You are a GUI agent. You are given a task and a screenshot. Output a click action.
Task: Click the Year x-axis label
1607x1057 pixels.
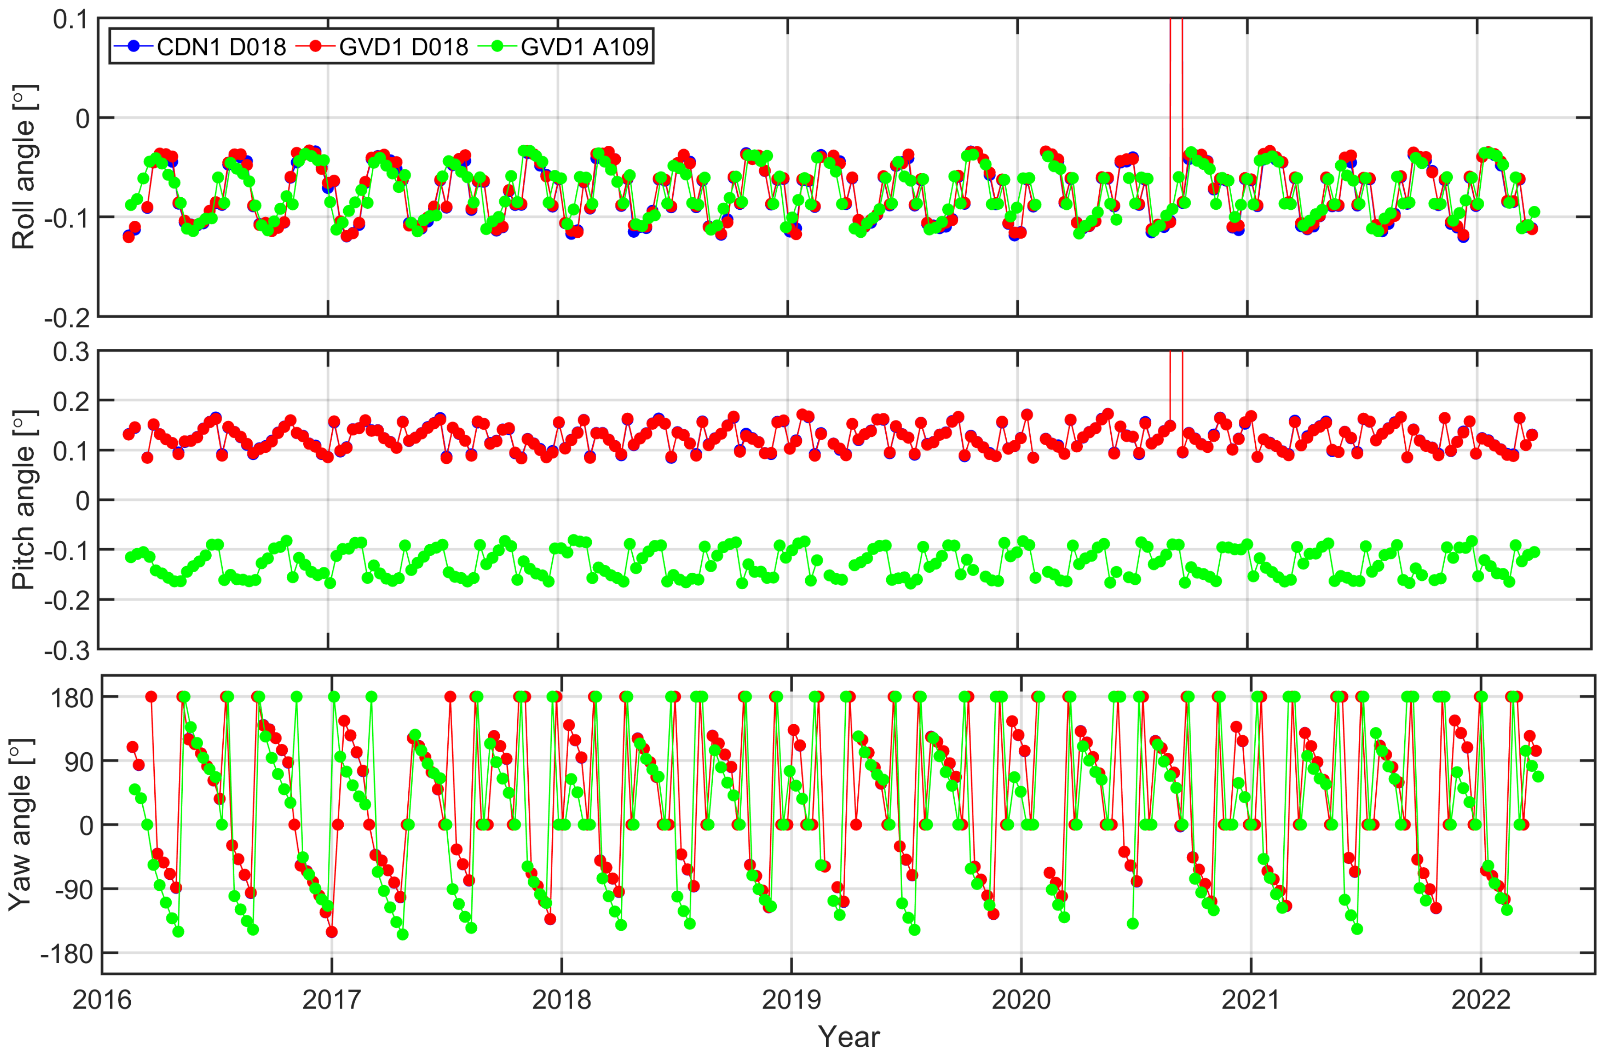(x=849, y=1037)
